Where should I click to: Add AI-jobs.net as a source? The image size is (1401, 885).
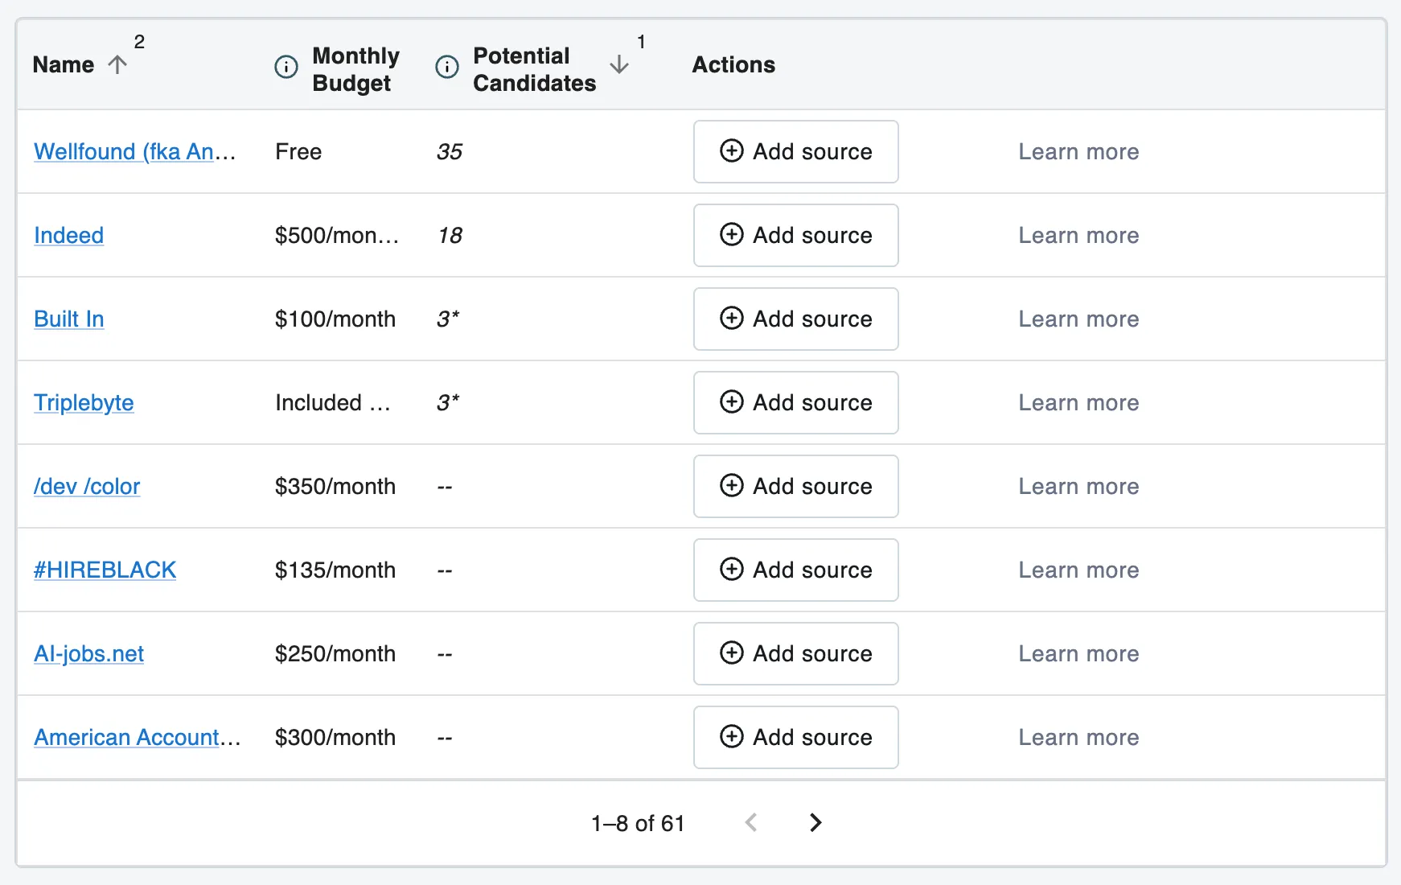click(x=796, y=653)
